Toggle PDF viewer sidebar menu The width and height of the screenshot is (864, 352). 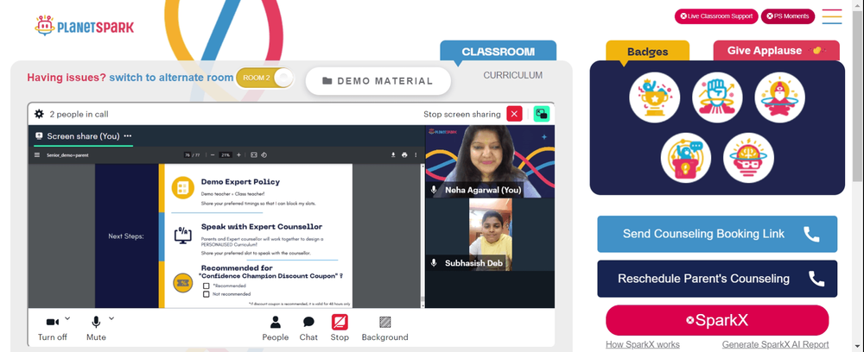[x=37, y=155]
